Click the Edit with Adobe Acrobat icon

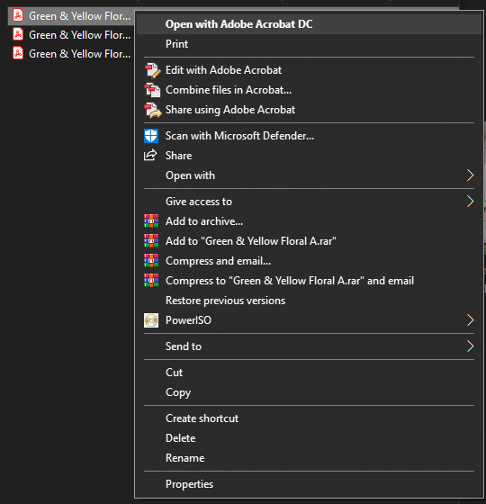tap(152, 70)
